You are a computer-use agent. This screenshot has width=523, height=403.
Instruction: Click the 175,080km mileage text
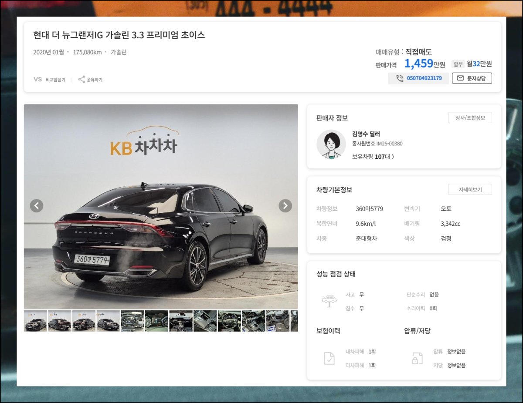tap(87, 52)
